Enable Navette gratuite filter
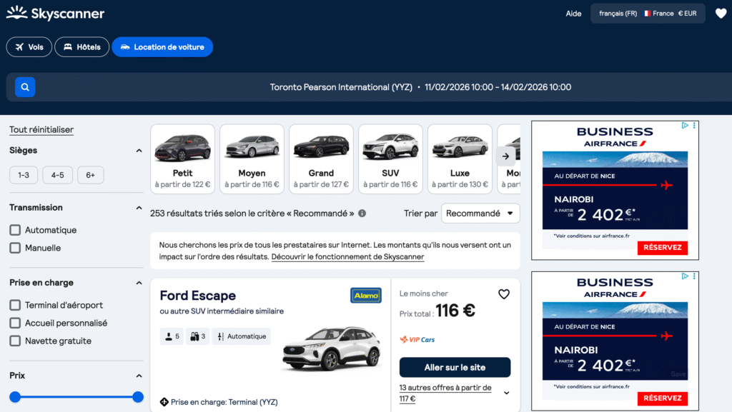732x412 pixels. click(15, 341)
